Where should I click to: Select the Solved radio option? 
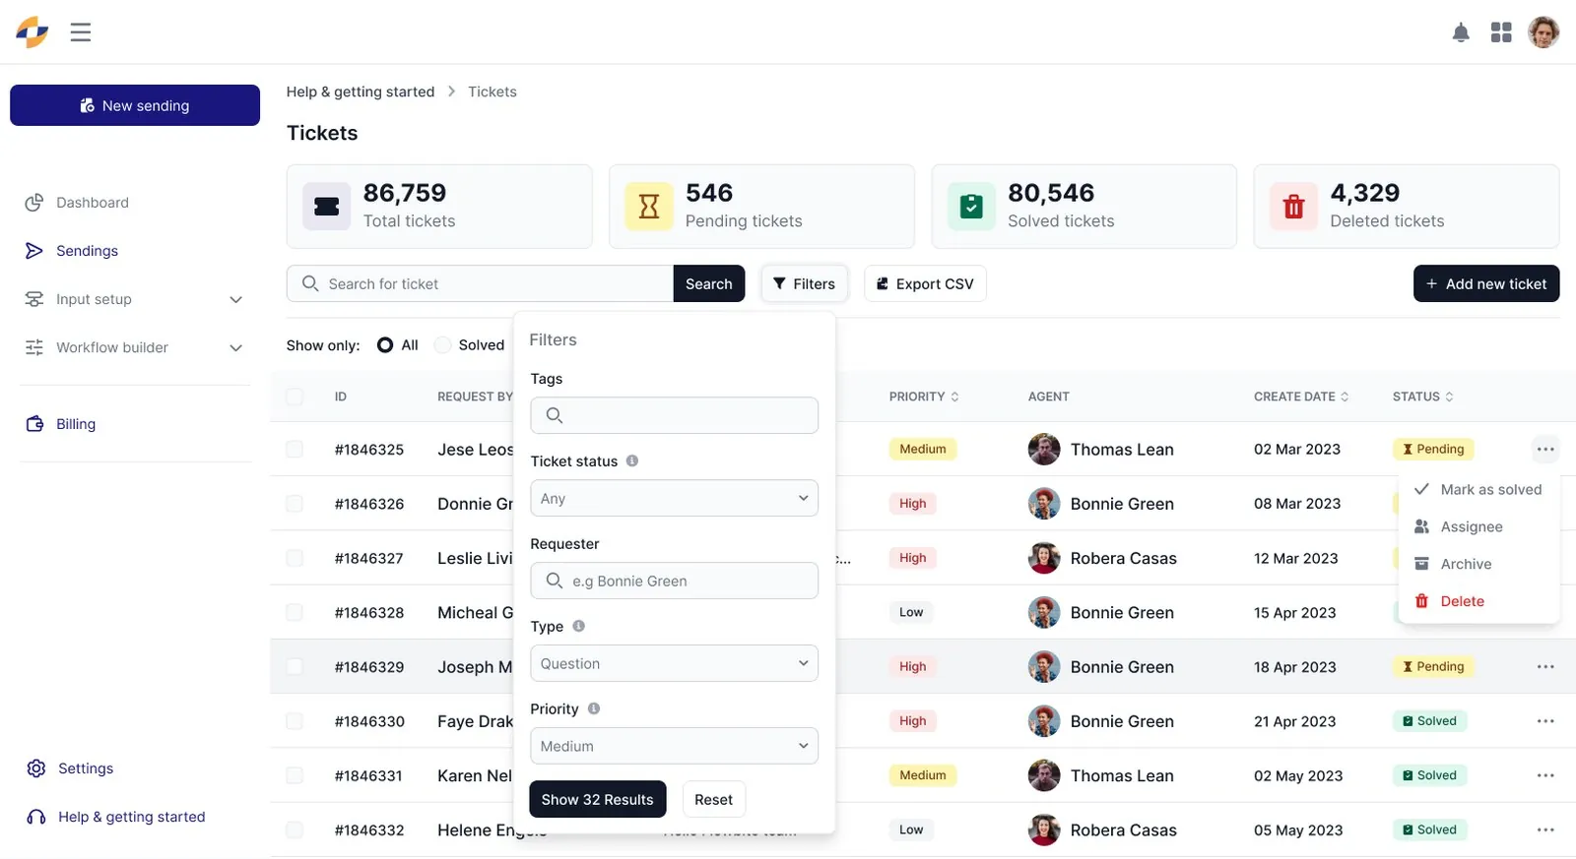[x=443, y=345]
